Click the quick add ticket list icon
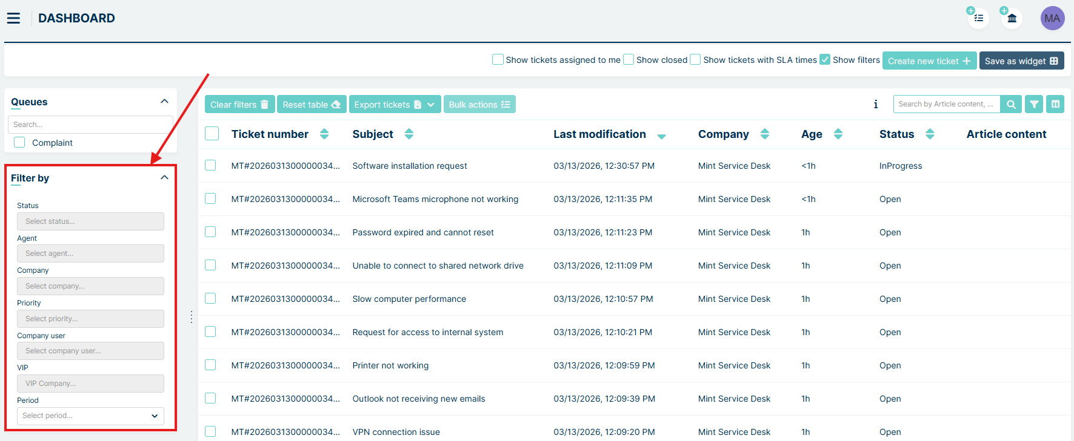 (x=978, y=18)
